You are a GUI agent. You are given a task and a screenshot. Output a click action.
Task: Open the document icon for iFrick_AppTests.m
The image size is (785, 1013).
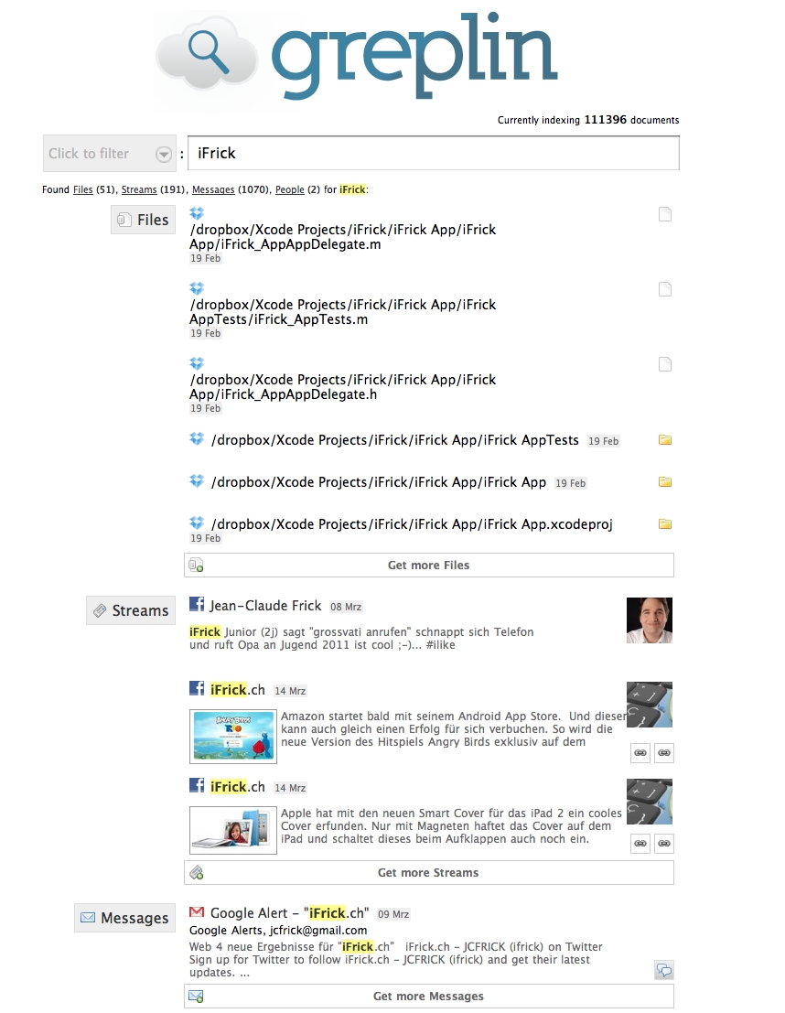click(665, 290)
